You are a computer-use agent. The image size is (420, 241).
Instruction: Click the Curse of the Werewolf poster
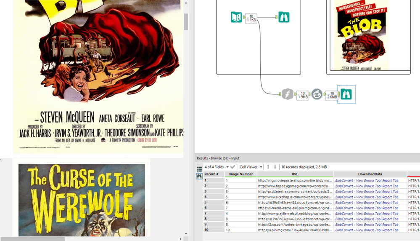point(82,200)
